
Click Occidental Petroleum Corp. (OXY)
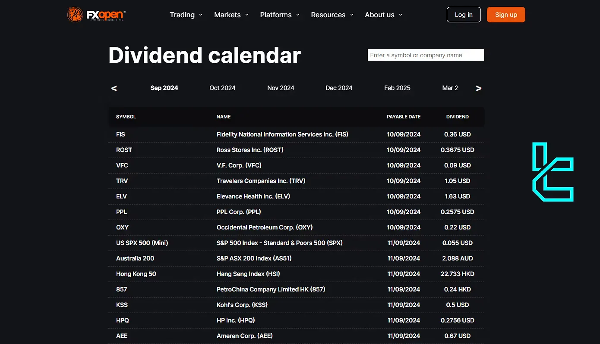pyautogui.click(x=265, y=227)
